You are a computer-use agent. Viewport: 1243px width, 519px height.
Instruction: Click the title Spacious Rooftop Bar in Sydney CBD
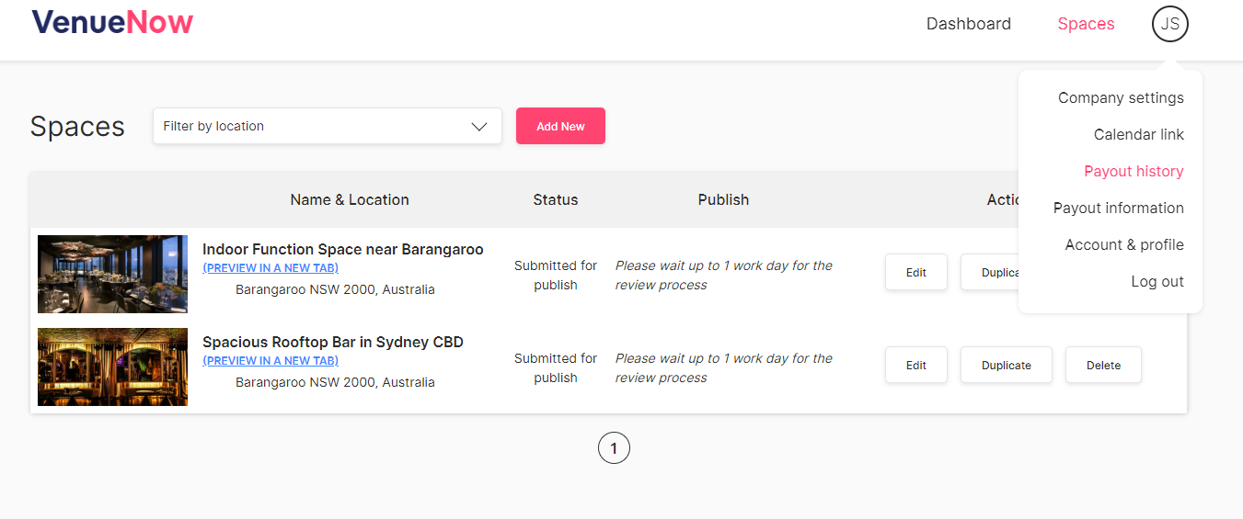[x=333, y=342]
